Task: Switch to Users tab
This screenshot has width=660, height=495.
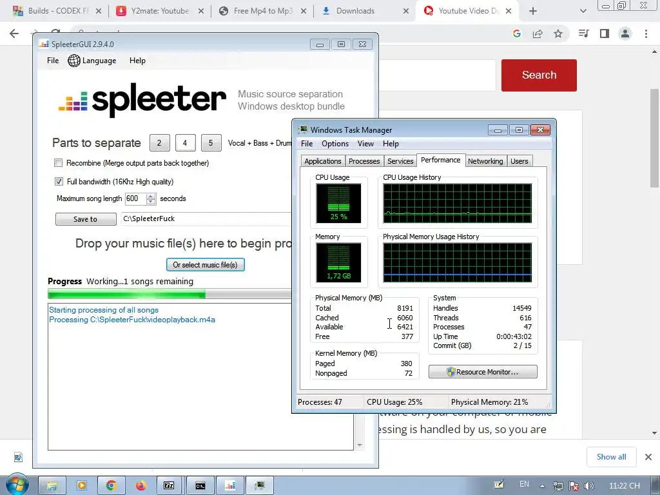Action: click(x=519, y=161)
